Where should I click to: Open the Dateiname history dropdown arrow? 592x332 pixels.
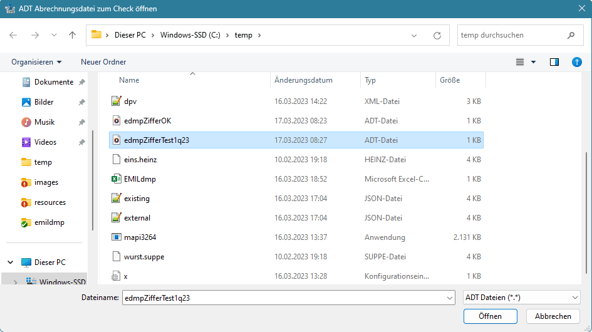449,298
